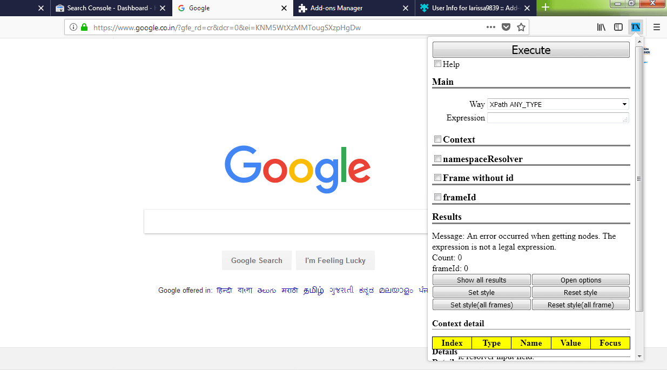Click the Execute button
Image resolution: width=667 pixels, height=370 pixels.
(x=530, y=49)
